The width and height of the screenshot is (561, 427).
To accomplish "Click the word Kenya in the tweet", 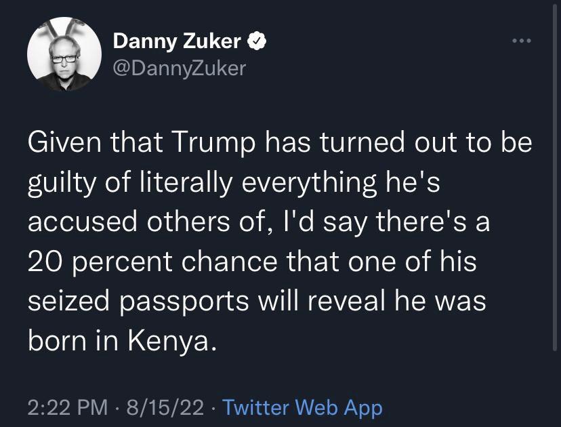I will (x=172, y=340).
